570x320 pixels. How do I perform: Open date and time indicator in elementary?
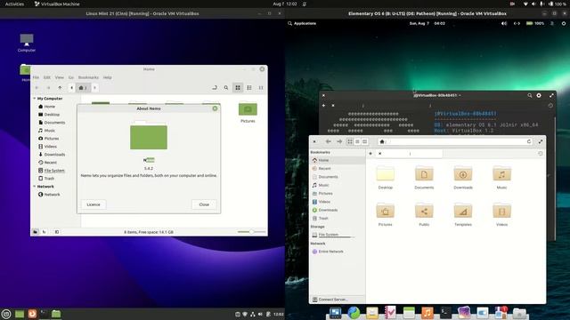coord(427,23)
